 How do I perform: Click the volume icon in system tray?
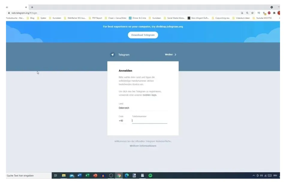pos(261,176)
